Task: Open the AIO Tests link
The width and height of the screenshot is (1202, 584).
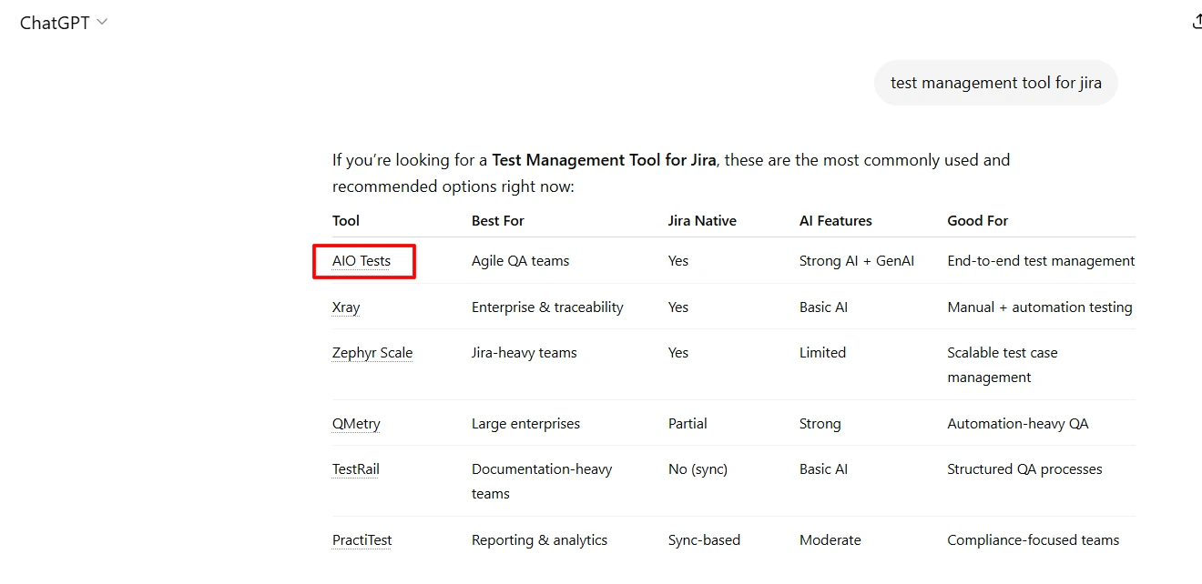Action: tap(362, 261)
